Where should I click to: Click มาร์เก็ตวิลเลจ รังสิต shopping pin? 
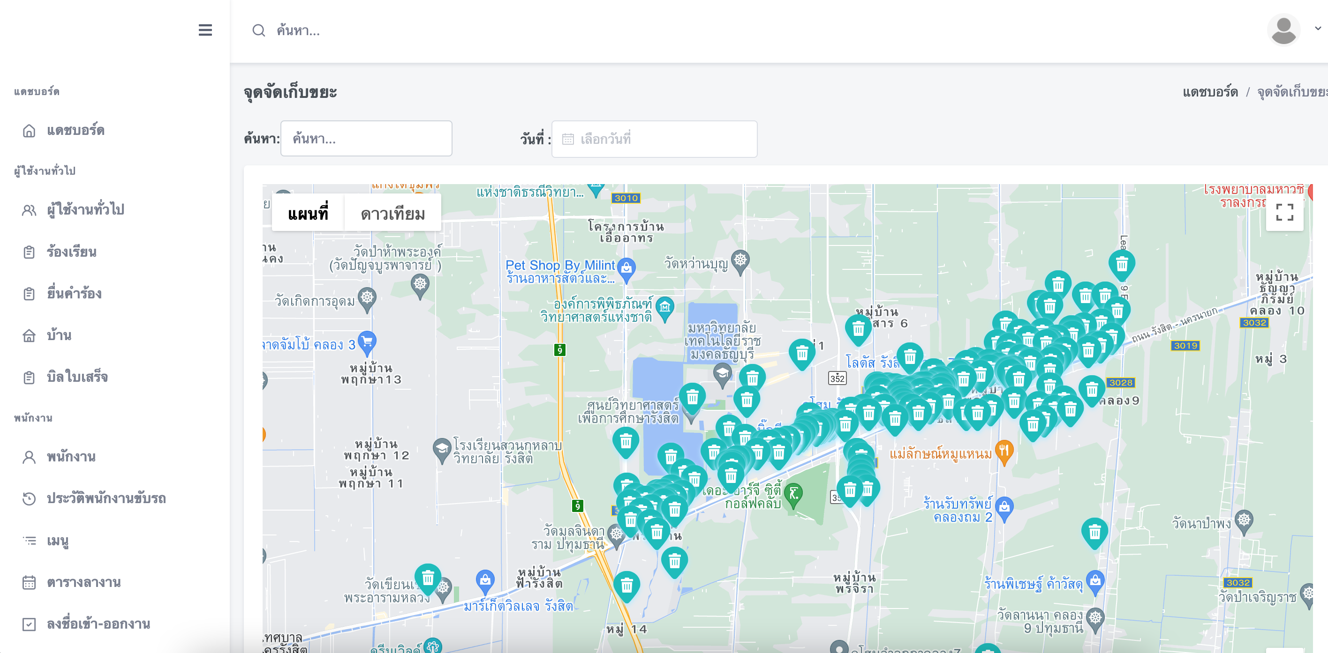[485, 582]
